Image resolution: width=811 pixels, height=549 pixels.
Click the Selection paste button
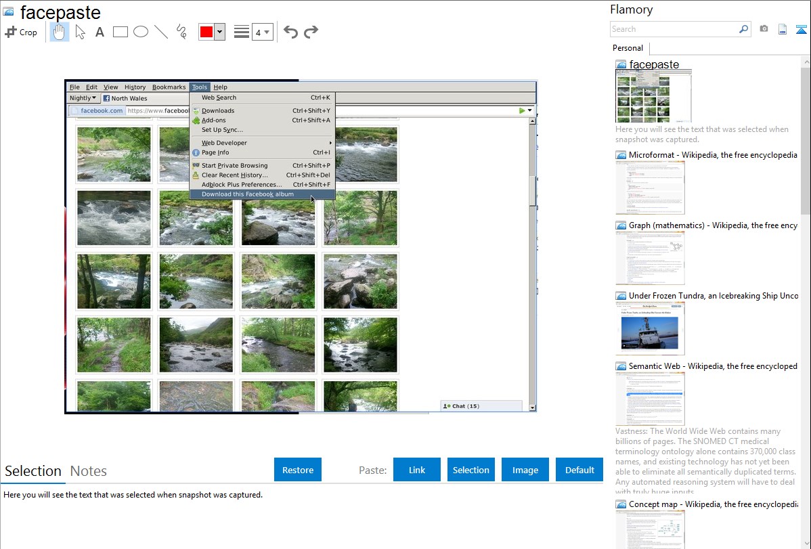(470, 470)
